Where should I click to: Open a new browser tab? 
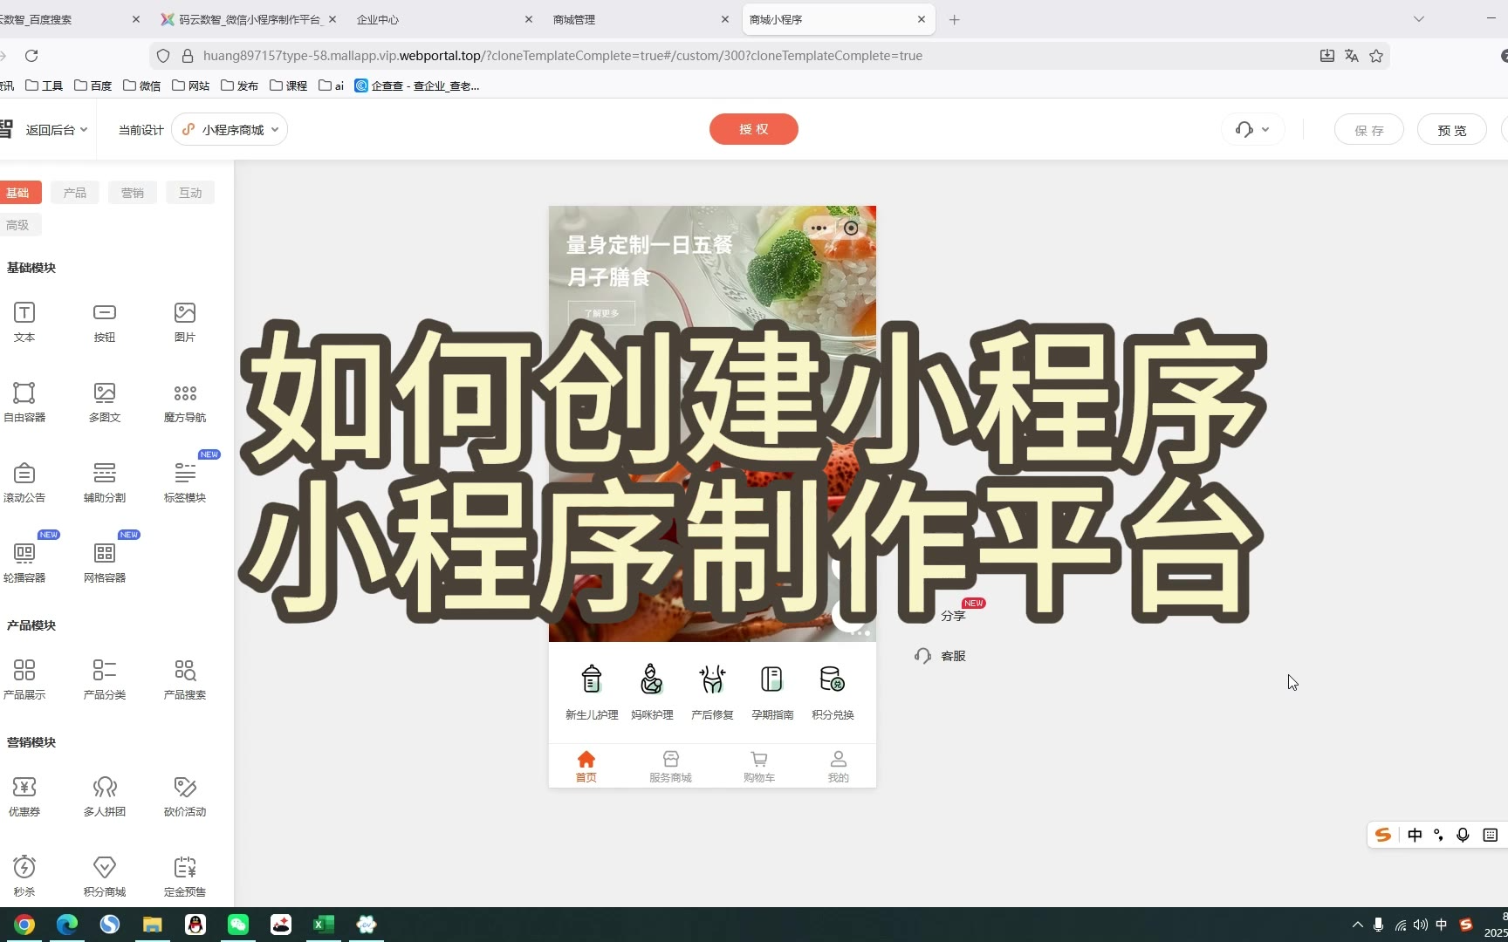(955, 19)
